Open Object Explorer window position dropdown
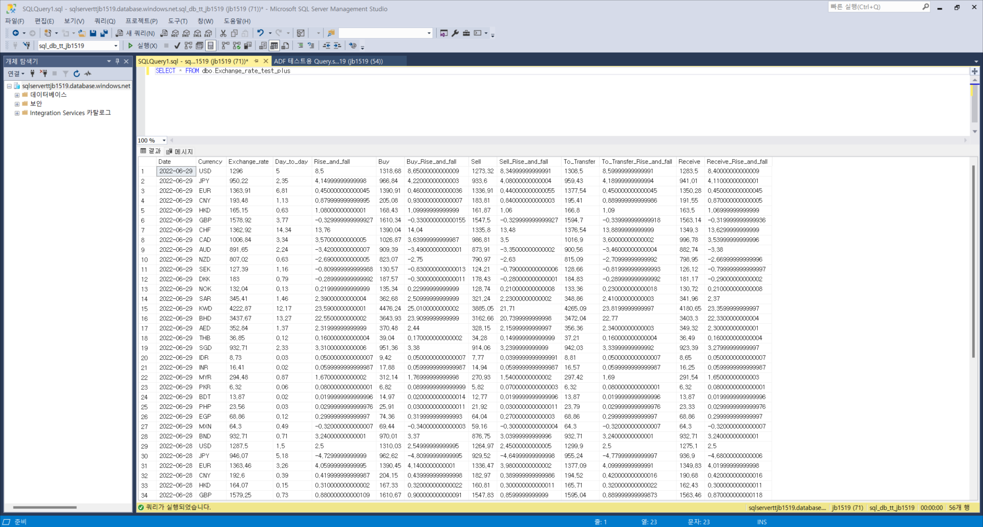This screenshot has width=983, height=527. tap(109, 61)
